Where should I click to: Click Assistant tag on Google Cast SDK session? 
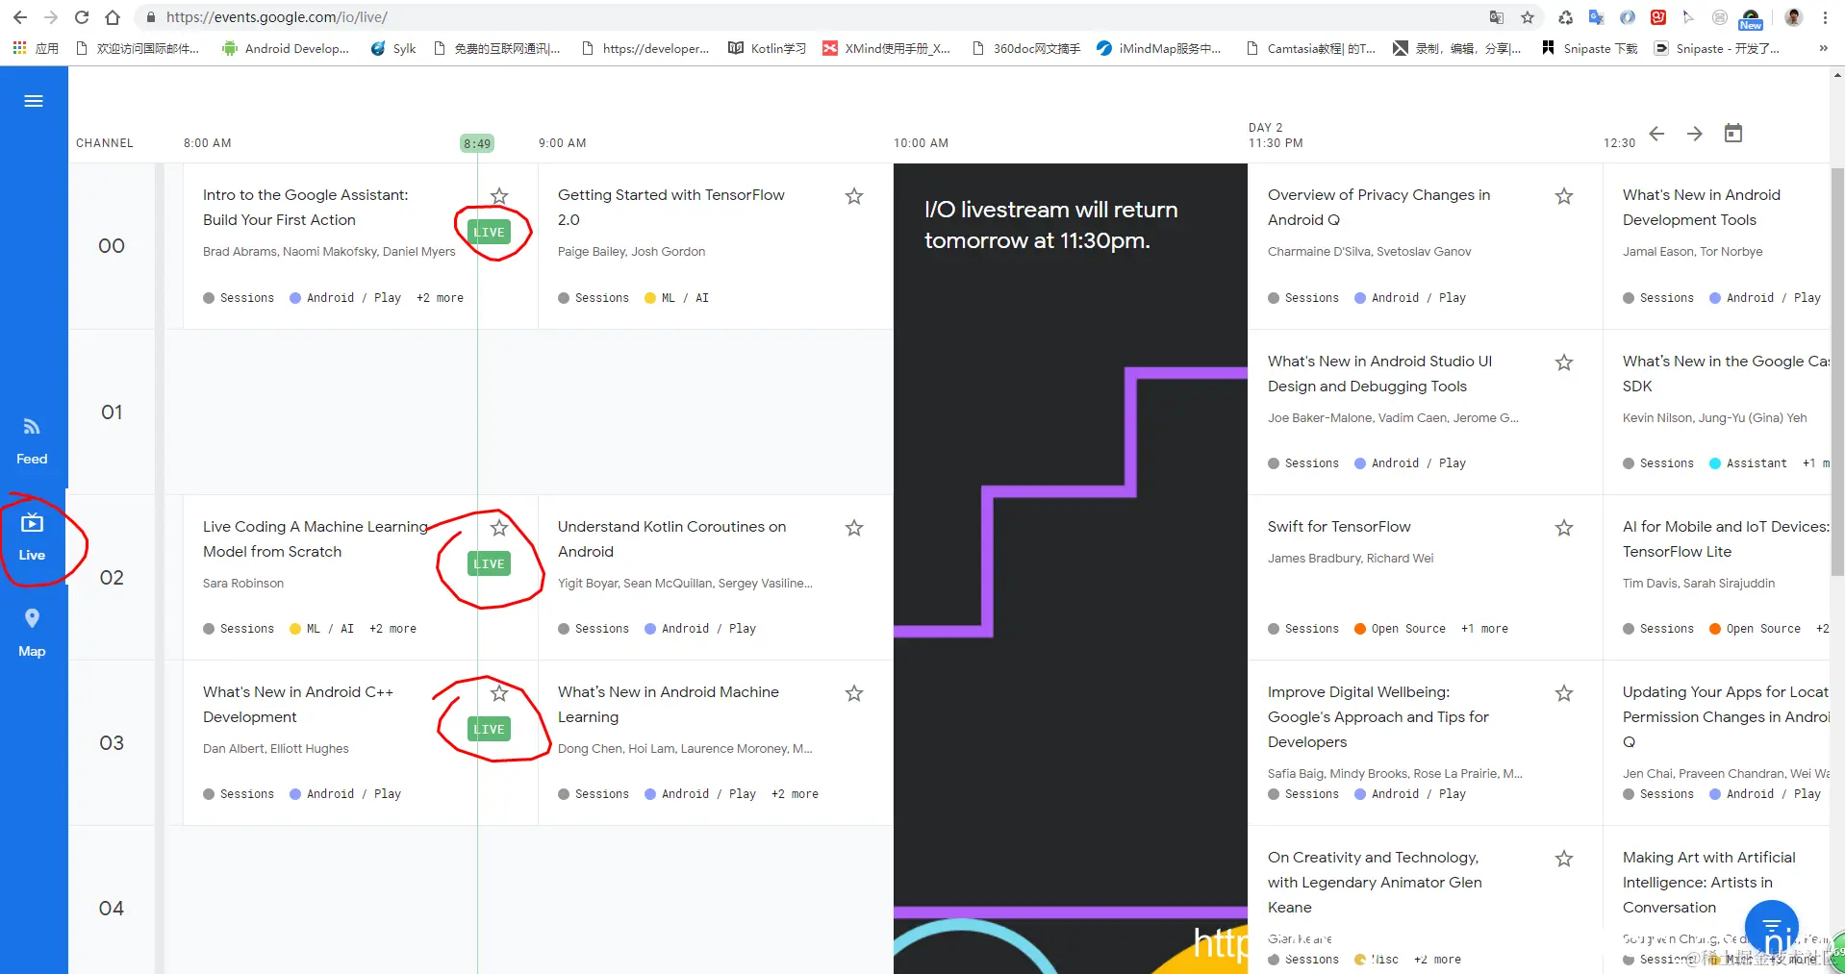coord(1748,463)
